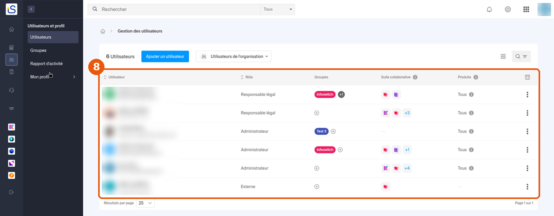Click the iS logo in the top-left corner
The width and height of the screenshot is (554, 216).
11,9
